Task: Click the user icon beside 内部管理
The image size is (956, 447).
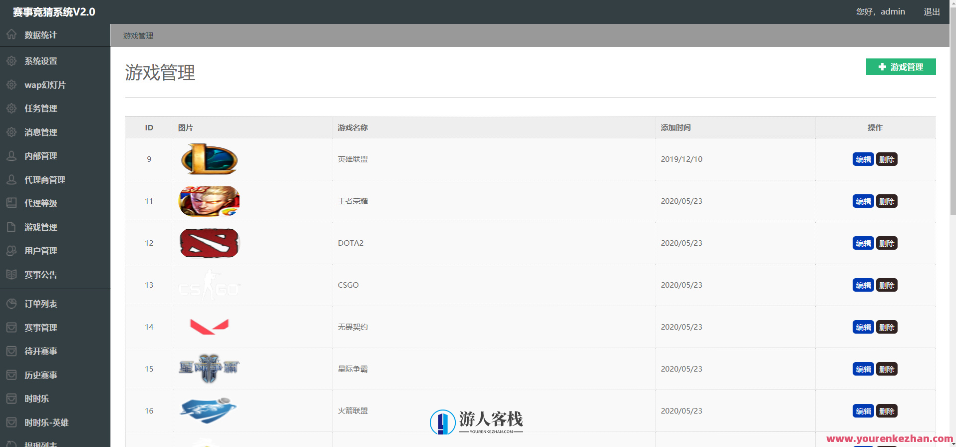Action: (11, 156)
